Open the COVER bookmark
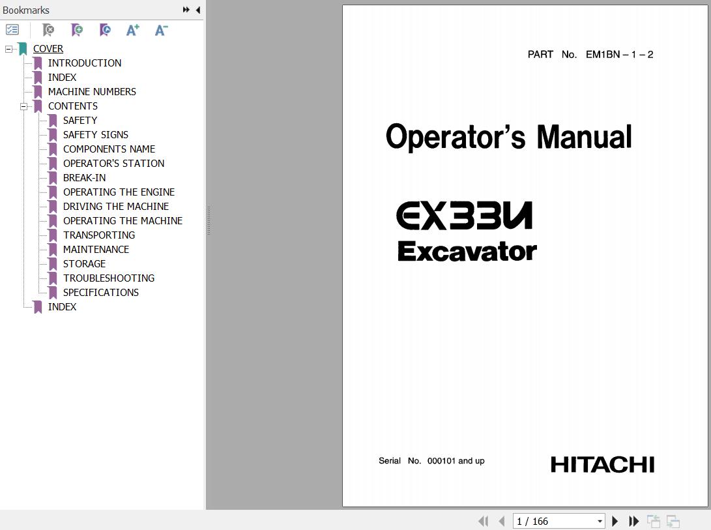This screenshot has height=530, width=711. click(48, 48)
